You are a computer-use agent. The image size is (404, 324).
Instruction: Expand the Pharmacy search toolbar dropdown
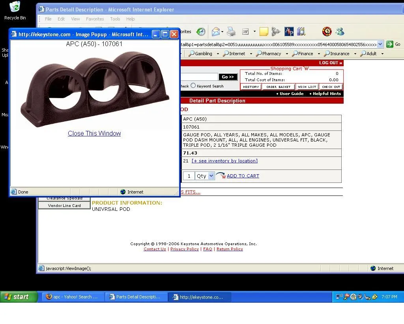[x=287, y=54]
